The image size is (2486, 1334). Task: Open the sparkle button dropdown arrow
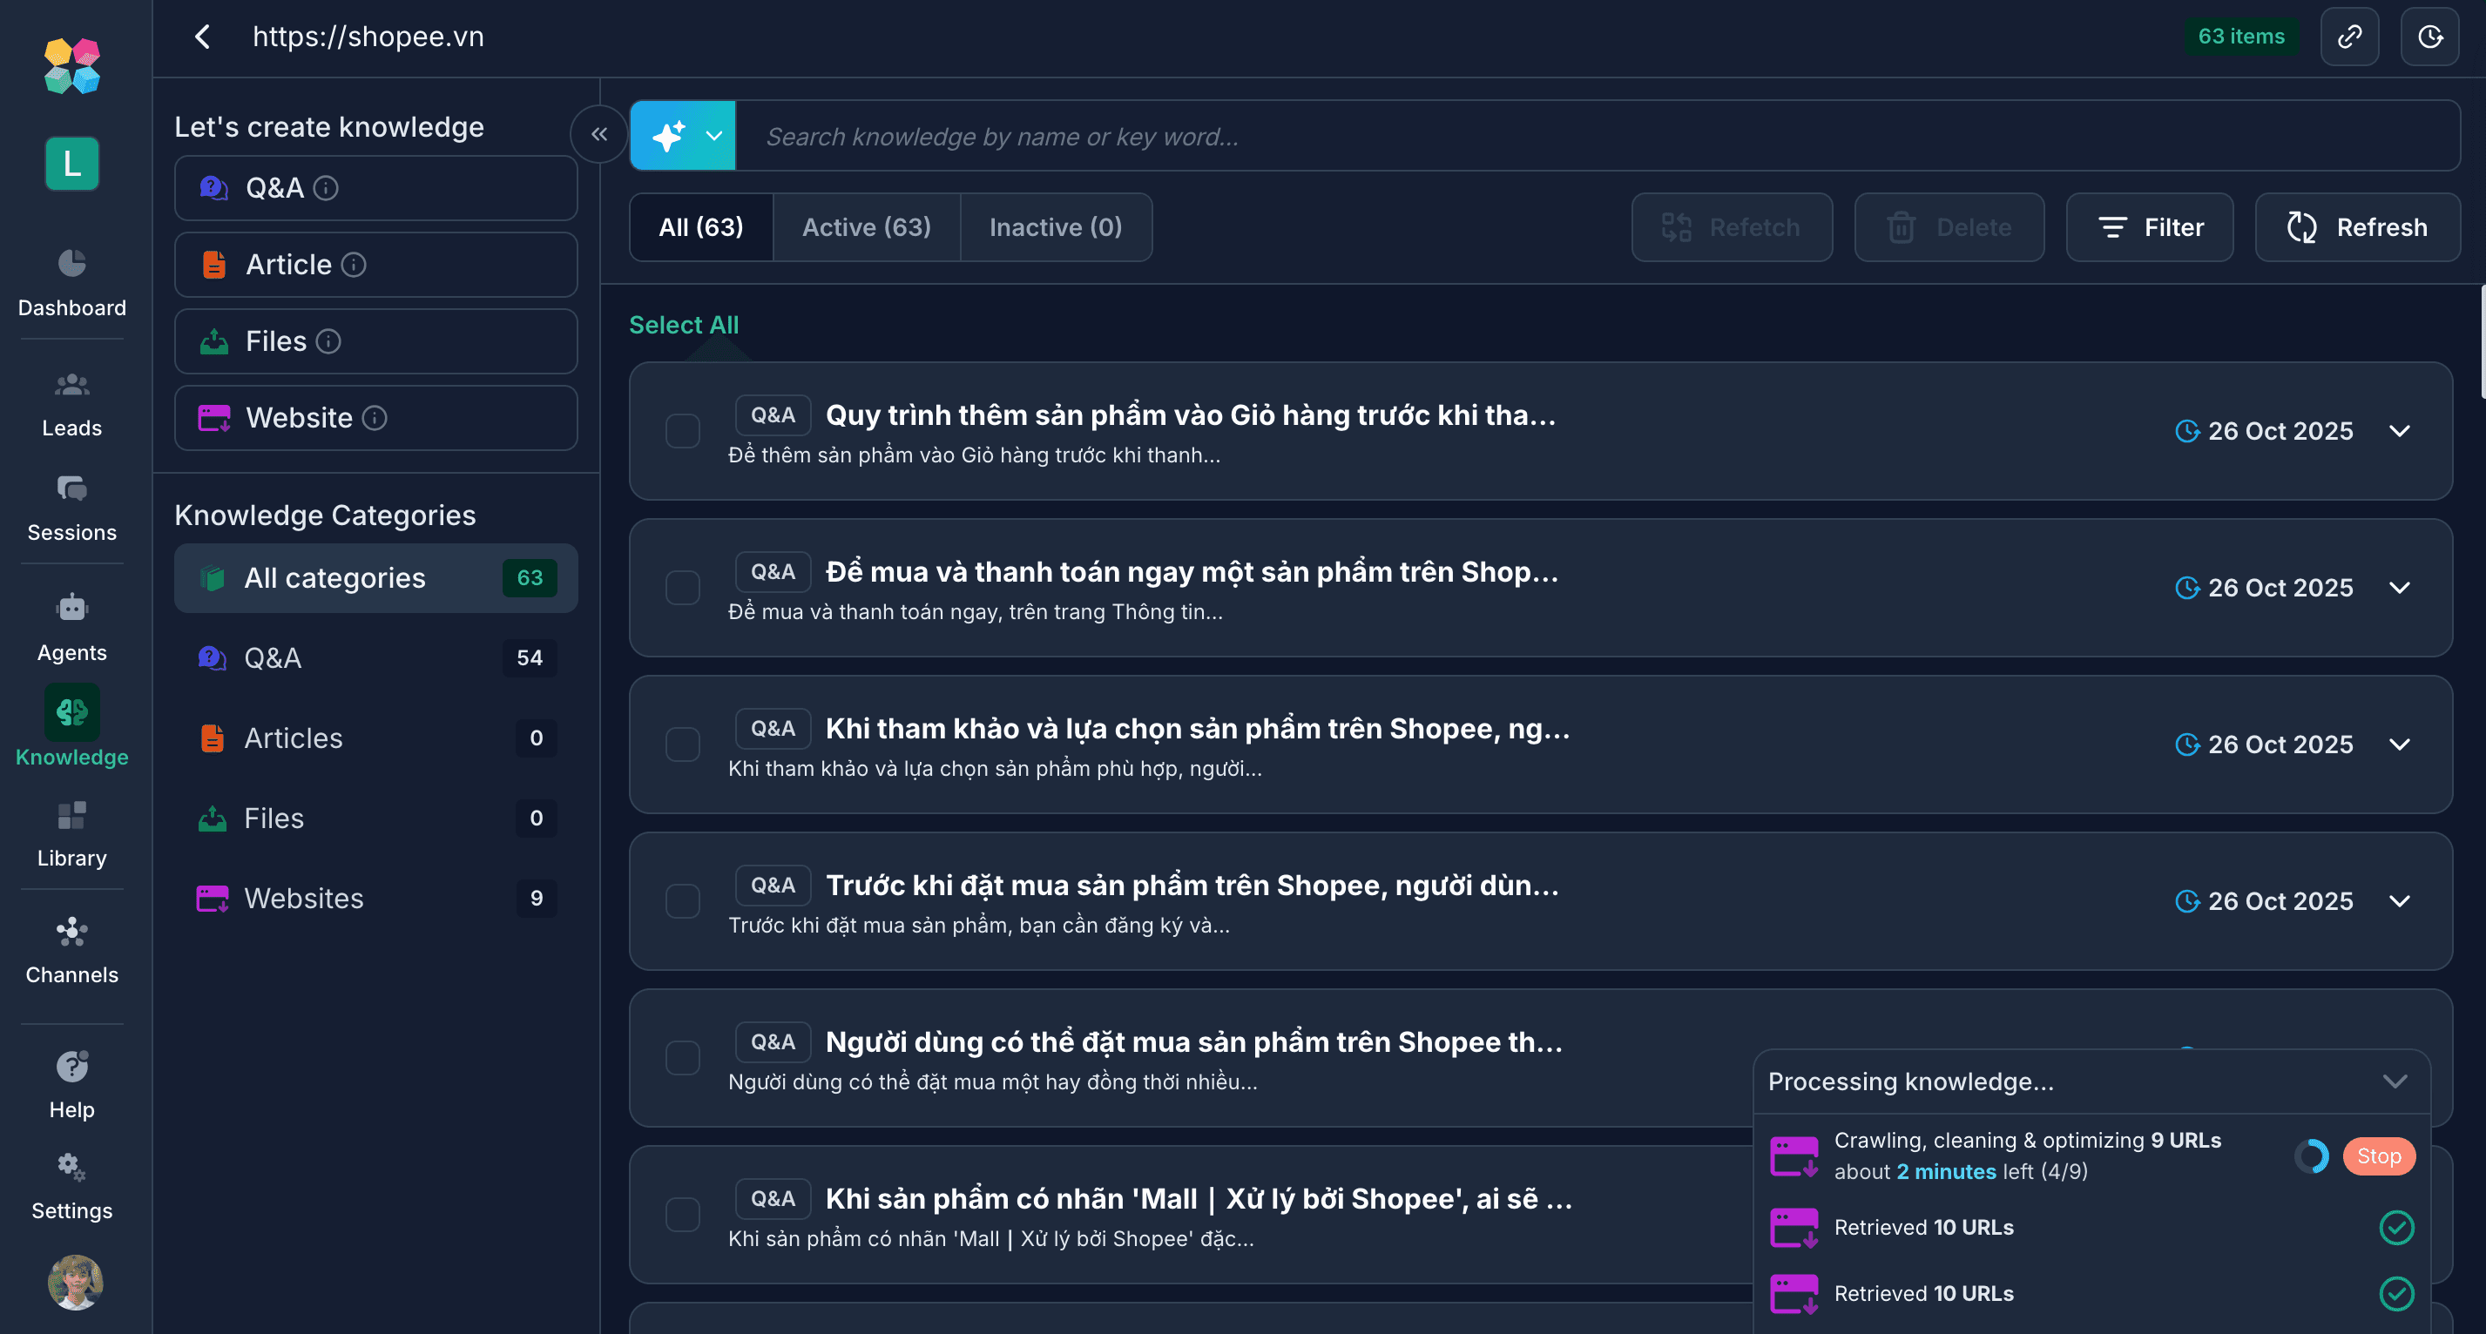pyautogui.click(x=714, y=135)
